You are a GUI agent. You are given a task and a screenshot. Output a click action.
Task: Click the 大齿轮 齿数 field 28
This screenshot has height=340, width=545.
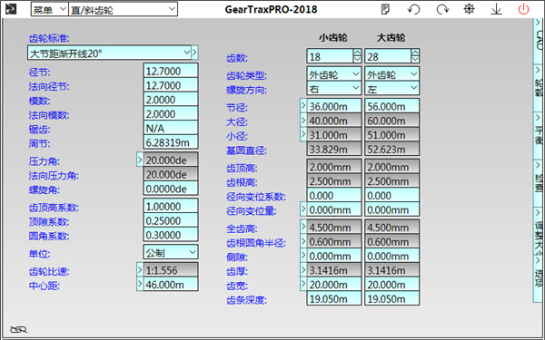click(x=388, y=56)
